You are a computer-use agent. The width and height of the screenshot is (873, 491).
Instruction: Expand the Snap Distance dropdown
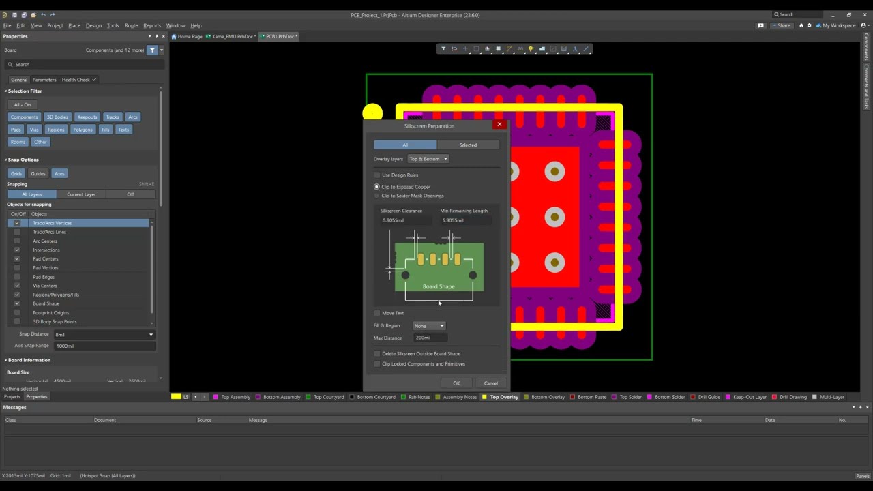[151, 335]
